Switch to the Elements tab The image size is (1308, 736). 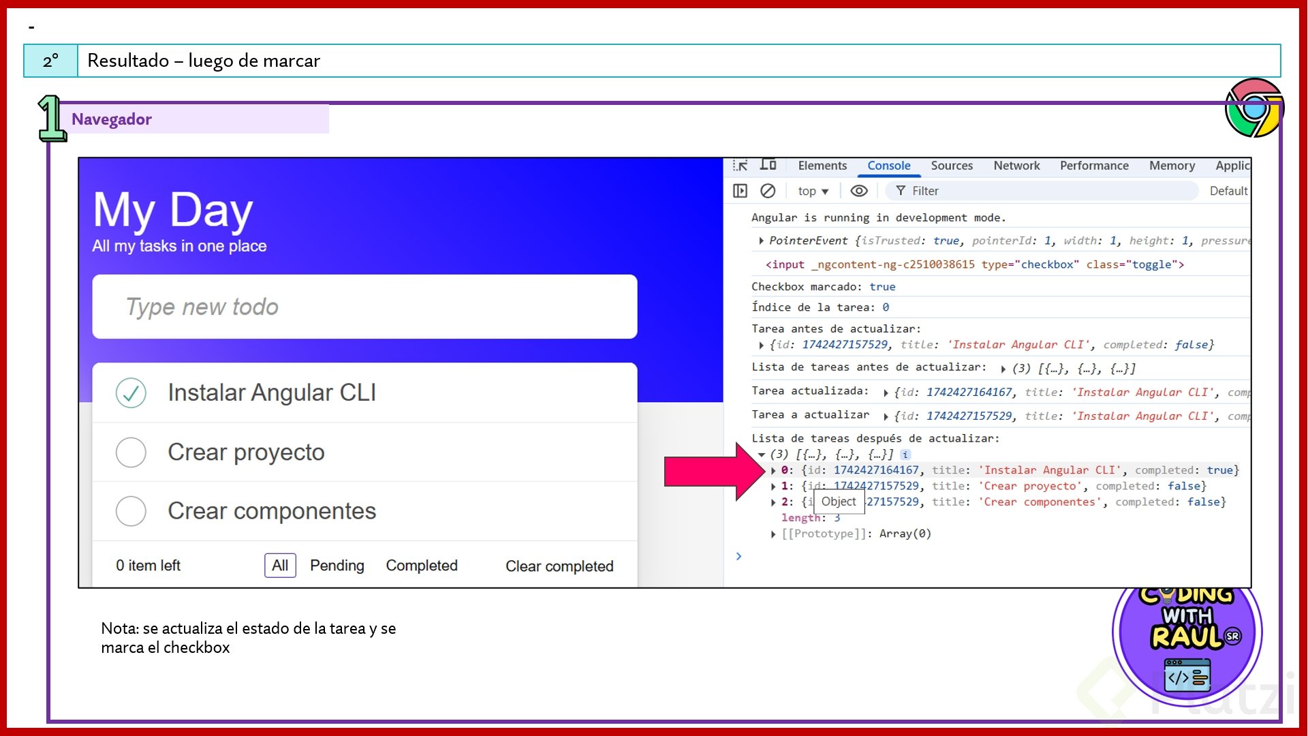tap(822, 166)
